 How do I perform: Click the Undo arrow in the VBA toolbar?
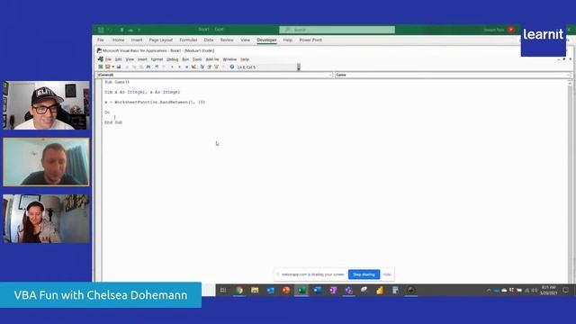point(157,67)
